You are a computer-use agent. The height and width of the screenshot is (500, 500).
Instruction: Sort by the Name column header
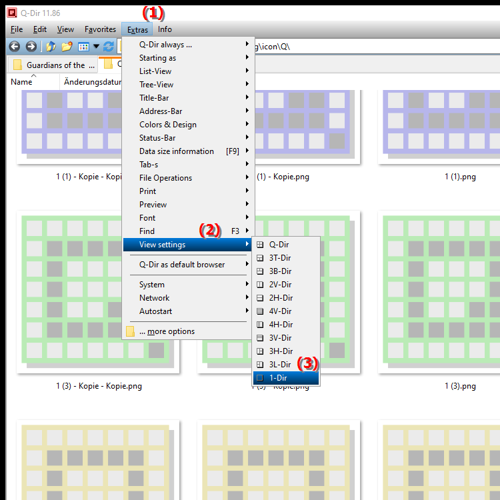(33, 82)
